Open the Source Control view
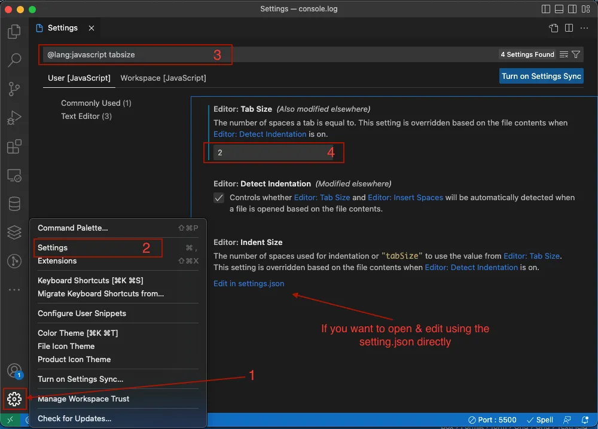Viewport: 598px width, 429px height. (x=14, y=89)
